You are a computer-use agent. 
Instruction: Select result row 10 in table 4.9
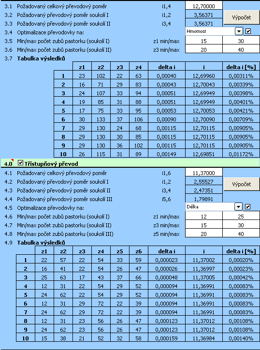click(138, 338)
